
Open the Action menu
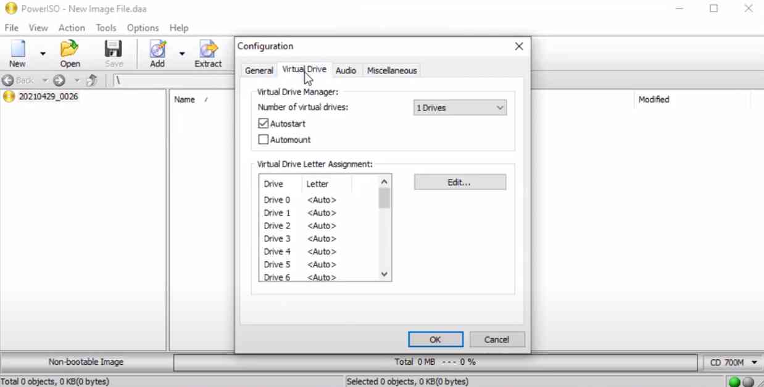72,28
